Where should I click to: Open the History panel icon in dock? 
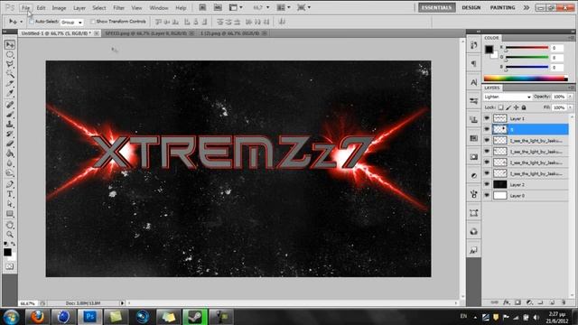coord(473,45)
